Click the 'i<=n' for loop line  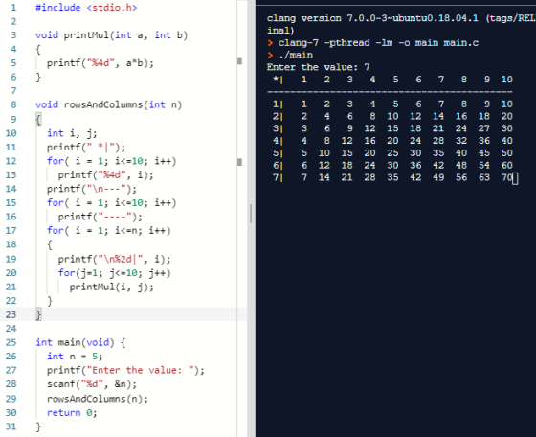(x=109, y=230)
